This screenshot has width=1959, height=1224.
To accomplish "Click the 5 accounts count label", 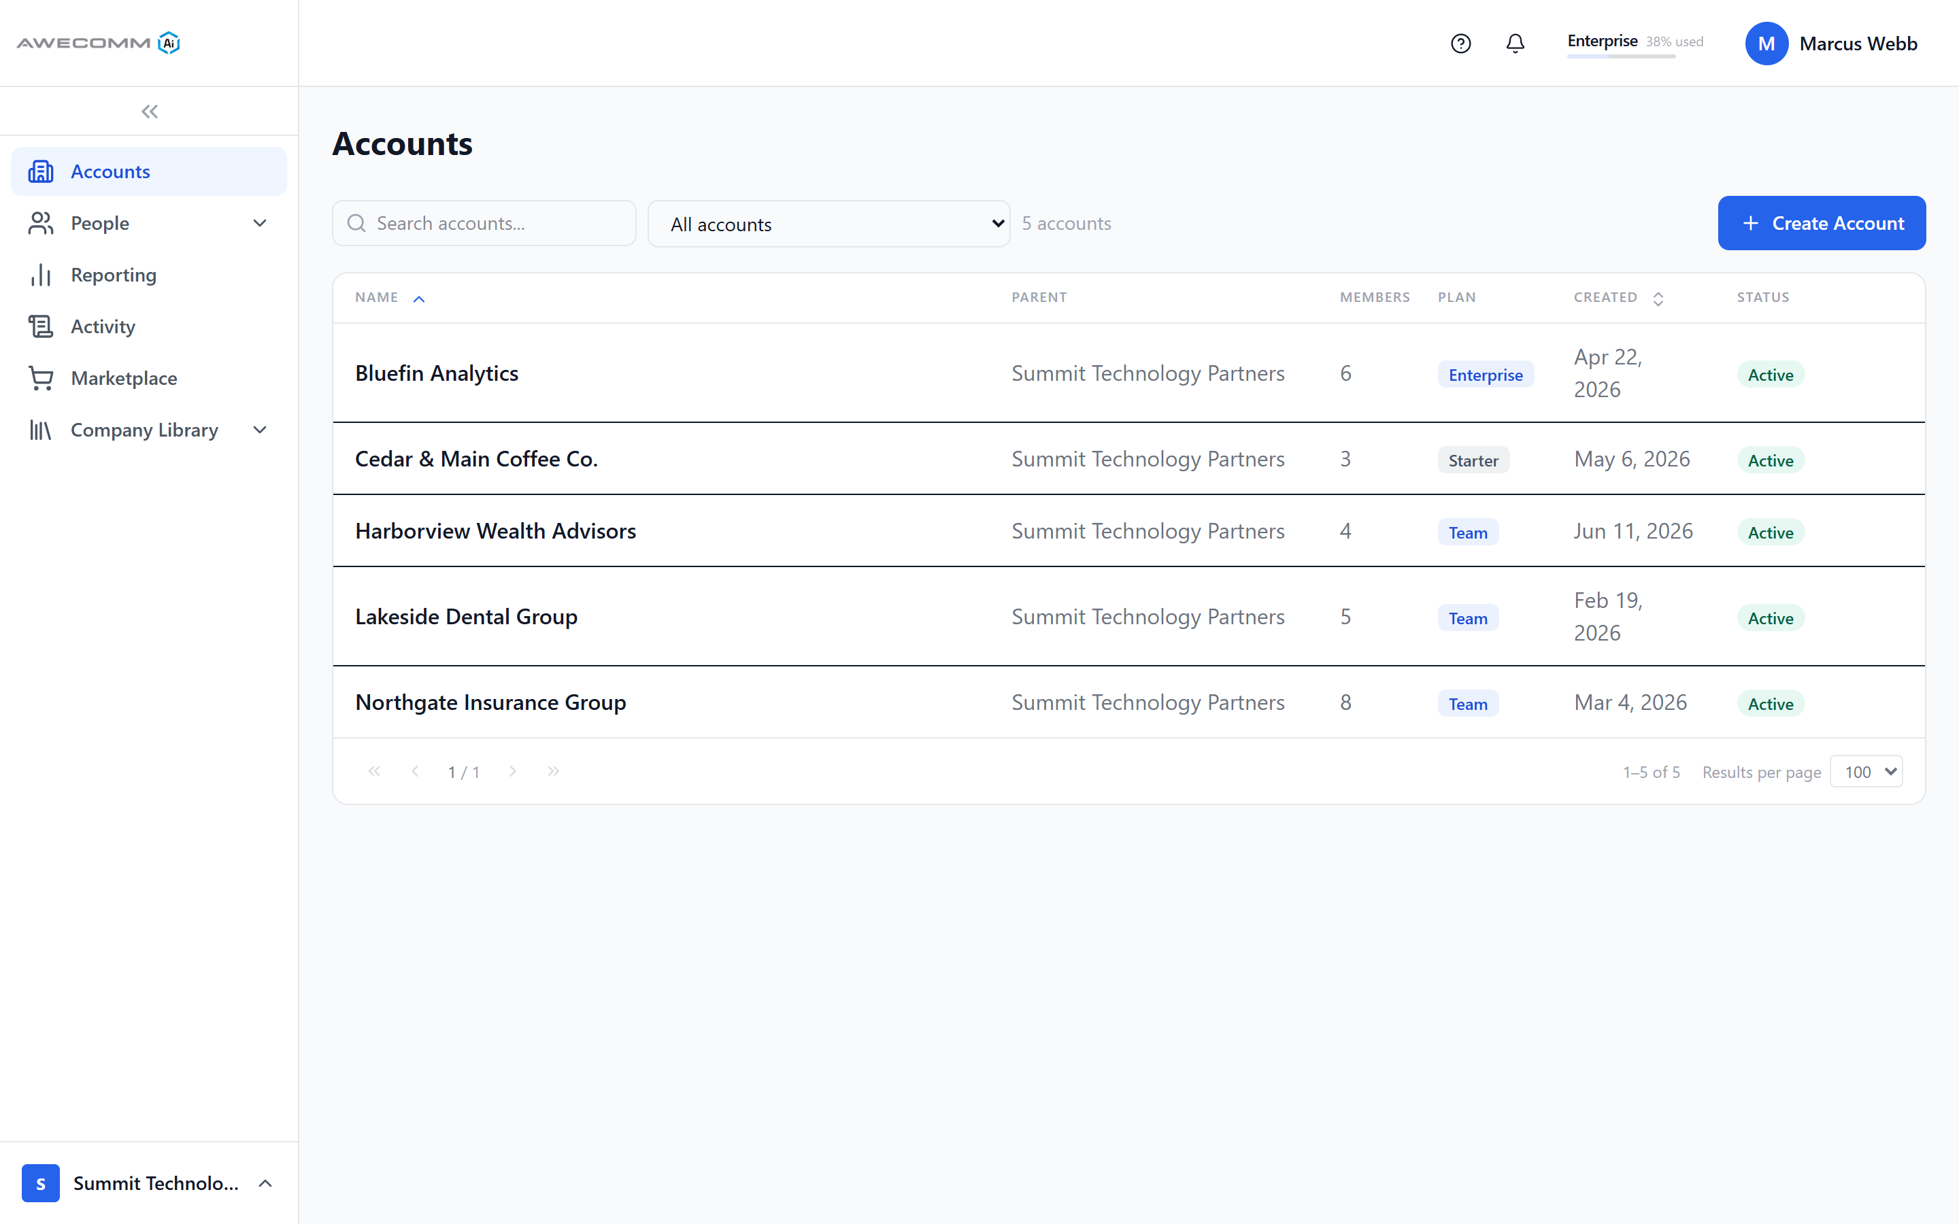I will 1066,224.
